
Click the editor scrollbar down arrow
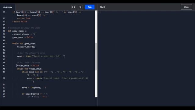96,96
